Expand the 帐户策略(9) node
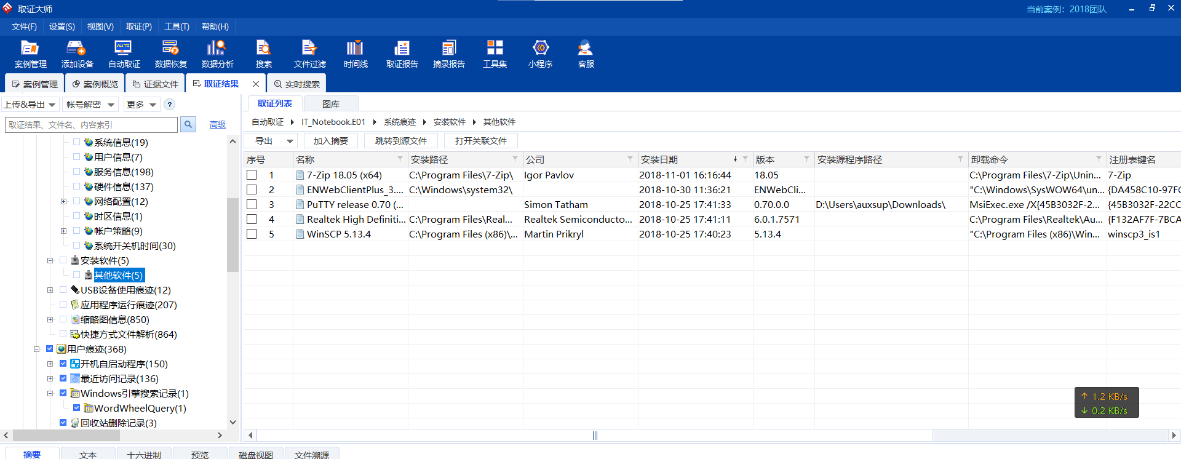1181x459 pixels. [63, 231]
